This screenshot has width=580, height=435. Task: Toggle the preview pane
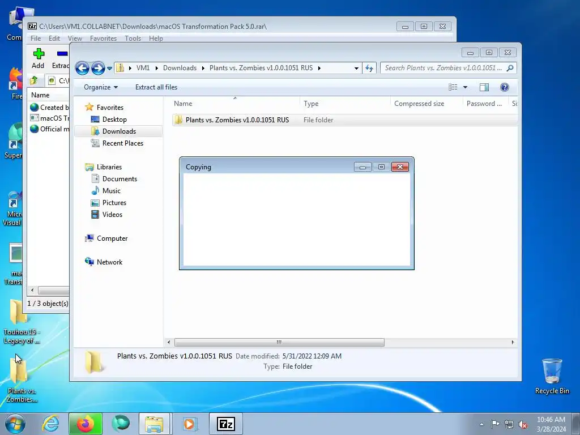484,87
